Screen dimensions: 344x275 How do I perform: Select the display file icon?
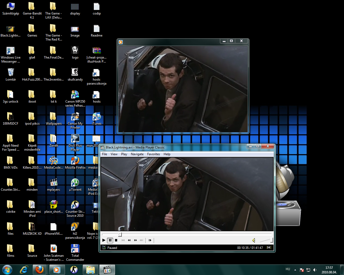tap(75, 9)
